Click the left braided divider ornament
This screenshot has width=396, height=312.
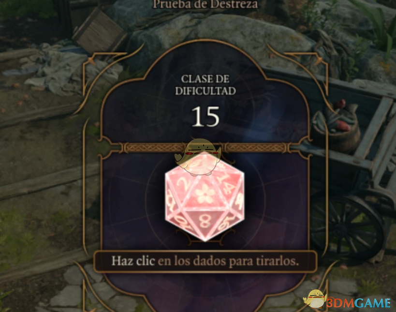pos(155,148)
